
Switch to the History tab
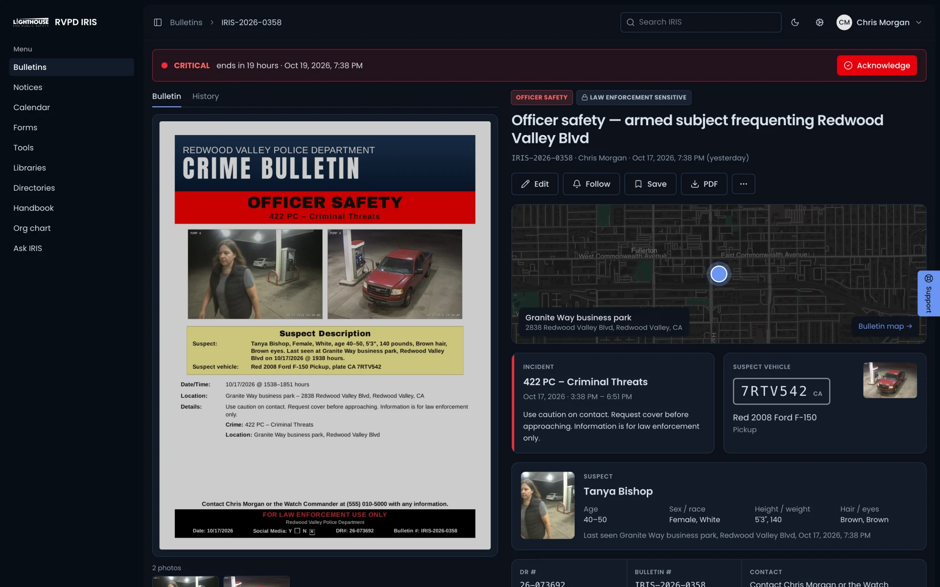pos(206,96)
